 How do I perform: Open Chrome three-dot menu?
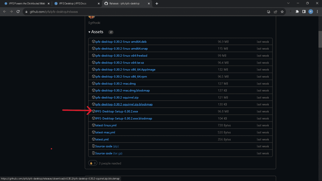point(317,12)
